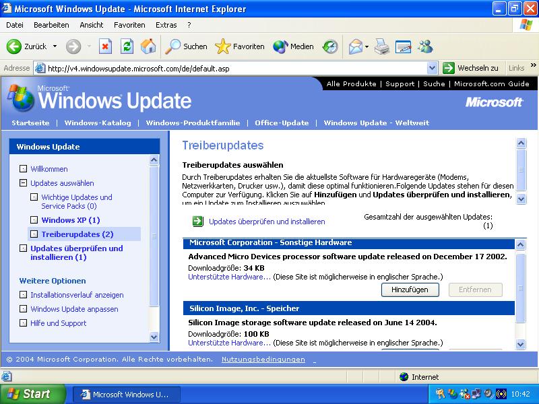Screen dimensions: 539x404
Task: Click the Windows Start button
Action: (x=32, y=394)
